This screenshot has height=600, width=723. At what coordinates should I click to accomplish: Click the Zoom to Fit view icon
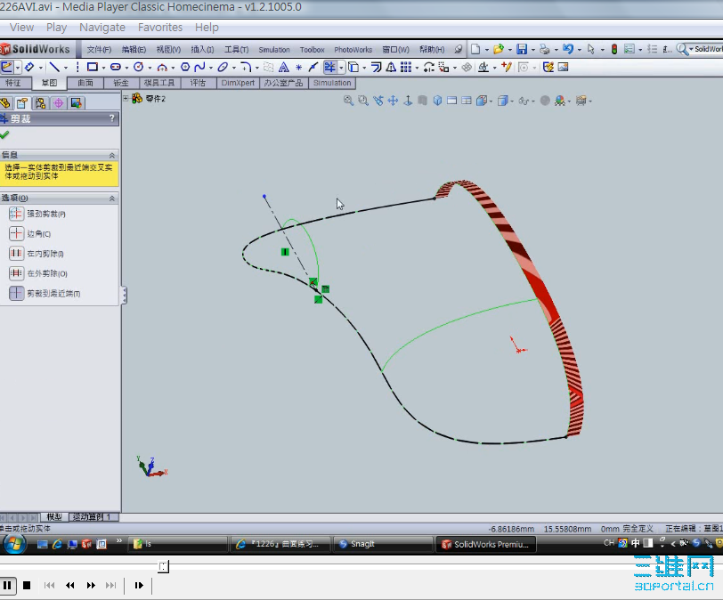(348, 101)
